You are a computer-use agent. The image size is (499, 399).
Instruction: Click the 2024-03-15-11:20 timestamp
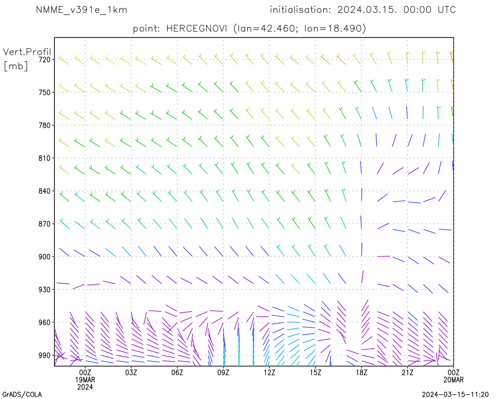456,395
